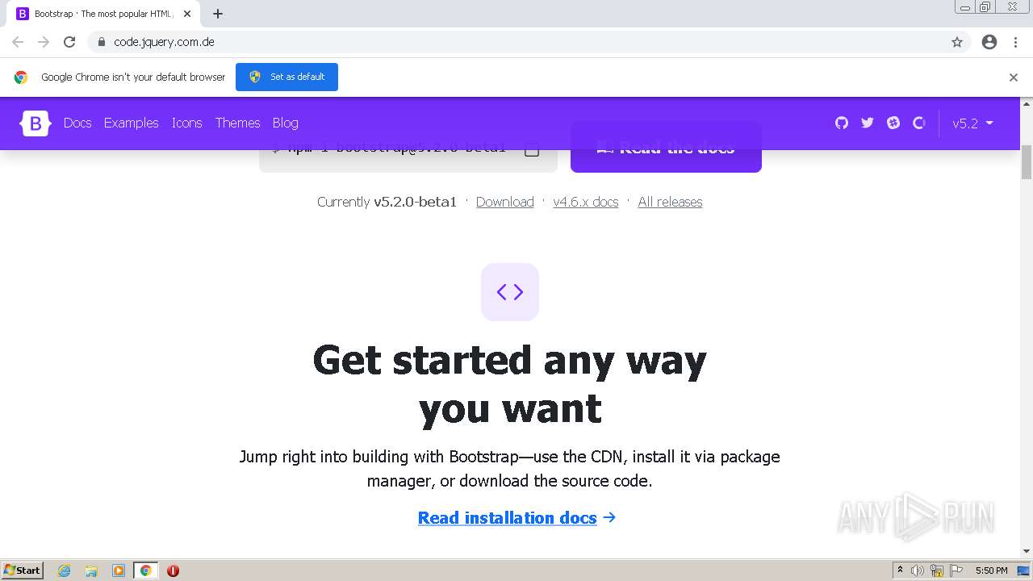
Task: Click 'Get started any way you want' heading
Action: click(510, 384)
